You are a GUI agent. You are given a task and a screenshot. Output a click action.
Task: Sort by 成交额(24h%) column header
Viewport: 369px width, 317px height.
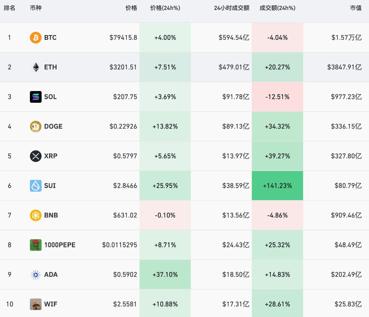click(x=277, y=8)
